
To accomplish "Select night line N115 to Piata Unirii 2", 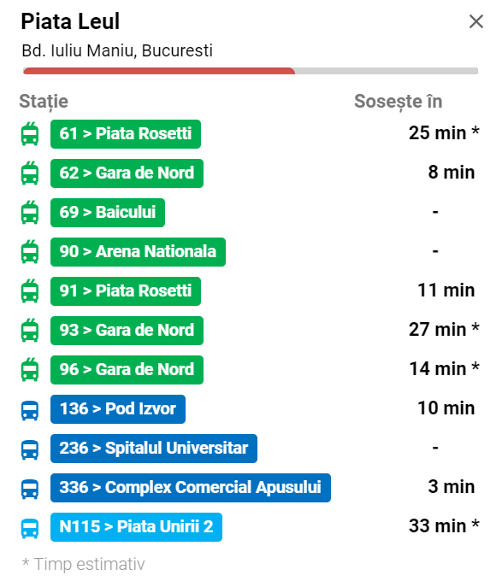I will pos(137,527).
